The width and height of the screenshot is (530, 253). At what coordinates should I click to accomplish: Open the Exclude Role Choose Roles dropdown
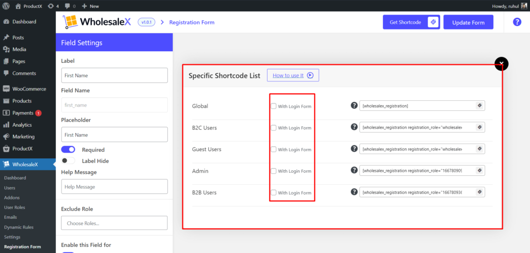tap(114, 223)
